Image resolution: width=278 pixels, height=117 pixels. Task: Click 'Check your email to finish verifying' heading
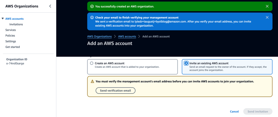137,18
